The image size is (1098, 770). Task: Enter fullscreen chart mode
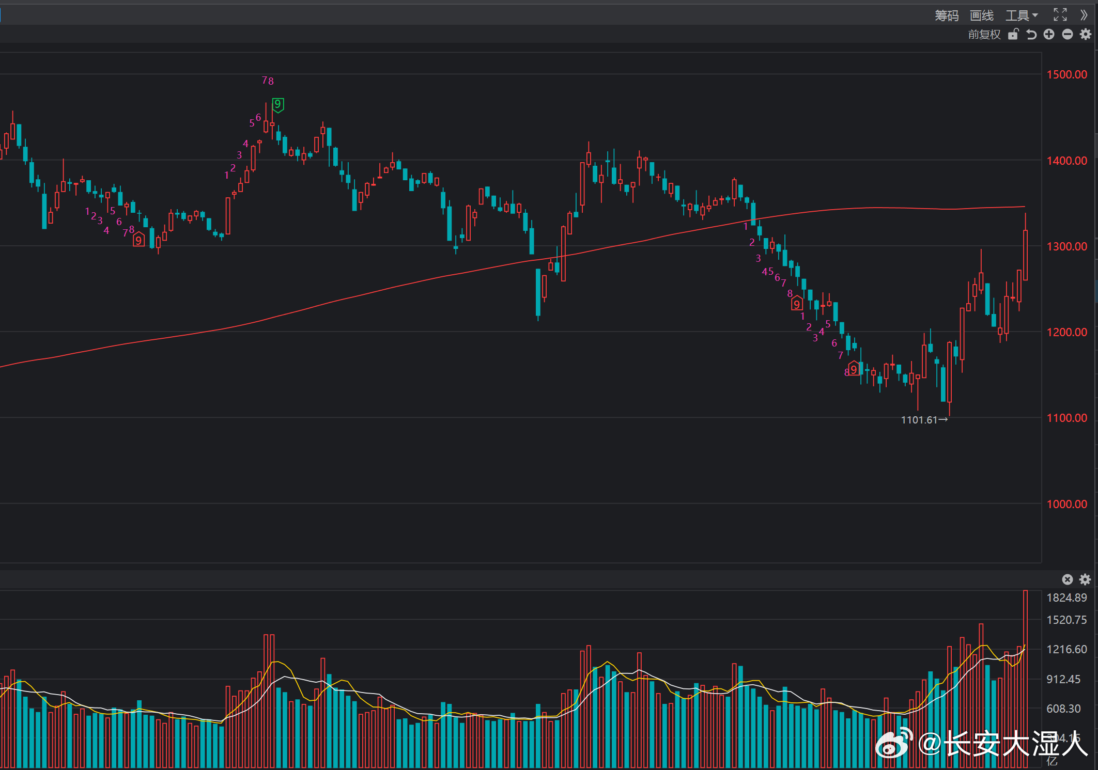click(1060, 15)
